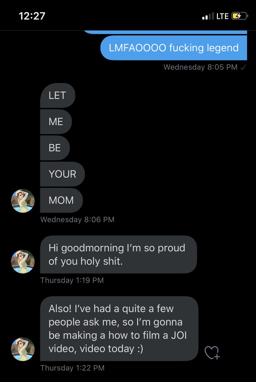Screen dimensions: 256x382
Task: Tap the 12:27 status bar clock
Action: 33,16
